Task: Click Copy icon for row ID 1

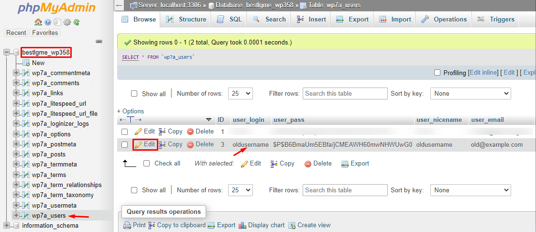Action: click(163, 132)
